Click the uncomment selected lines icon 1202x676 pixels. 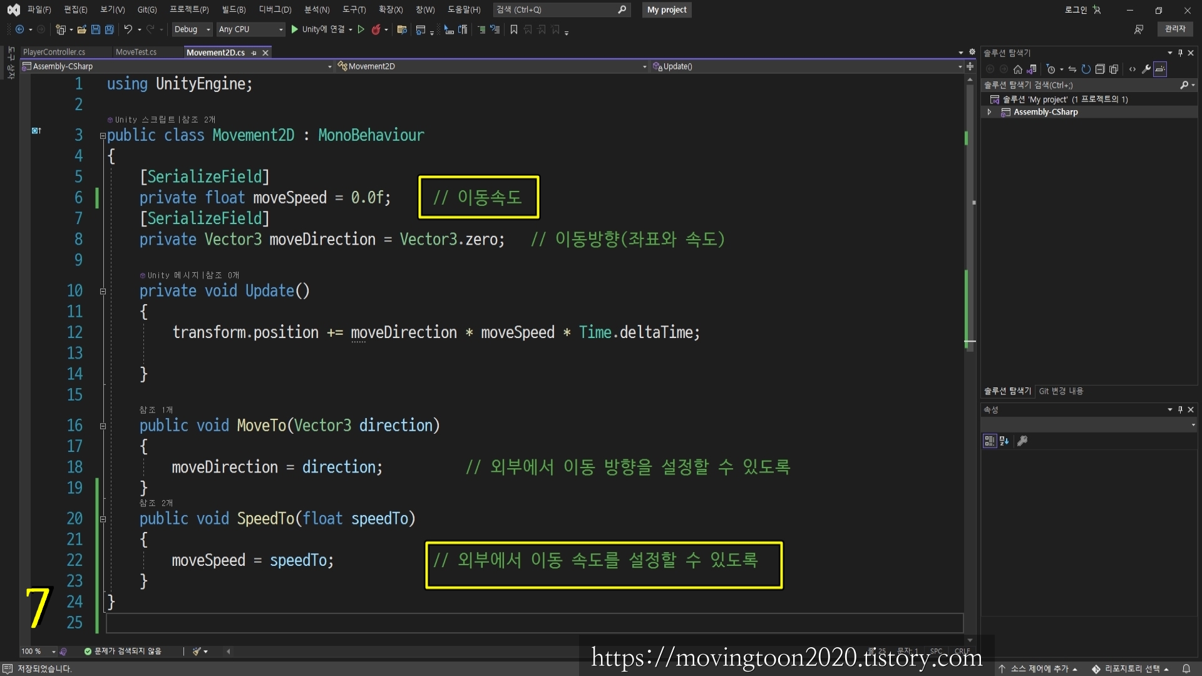coord(495,29)
